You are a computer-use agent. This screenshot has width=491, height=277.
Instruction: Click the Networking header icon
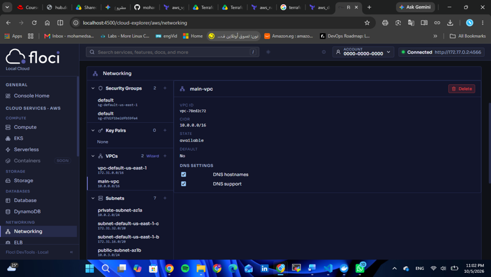tap(95, 74)
